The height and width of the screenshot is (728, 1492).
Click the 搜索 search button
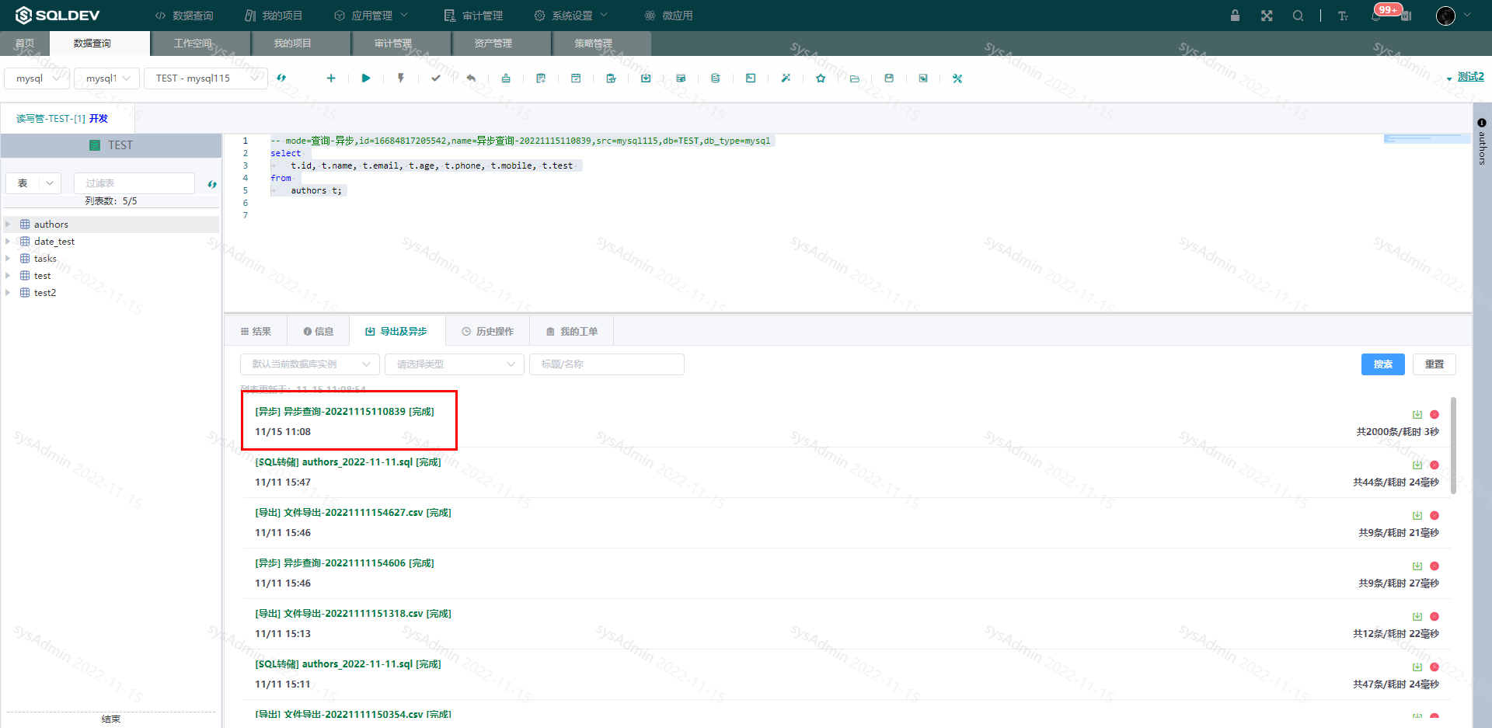tap(1383, 364)
